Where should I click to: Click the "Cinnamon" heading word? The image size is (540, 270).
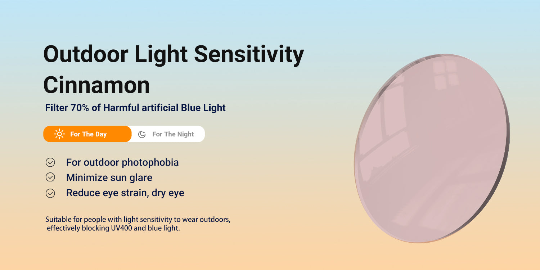[x=96, y=85]
